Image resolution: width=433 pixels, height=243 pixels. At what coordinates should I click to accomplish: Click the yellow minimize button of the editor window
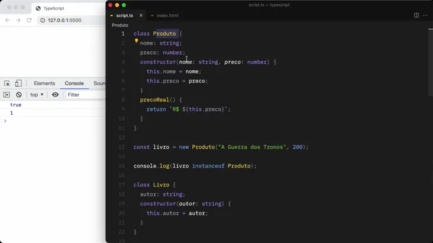[x=117, y=5]
